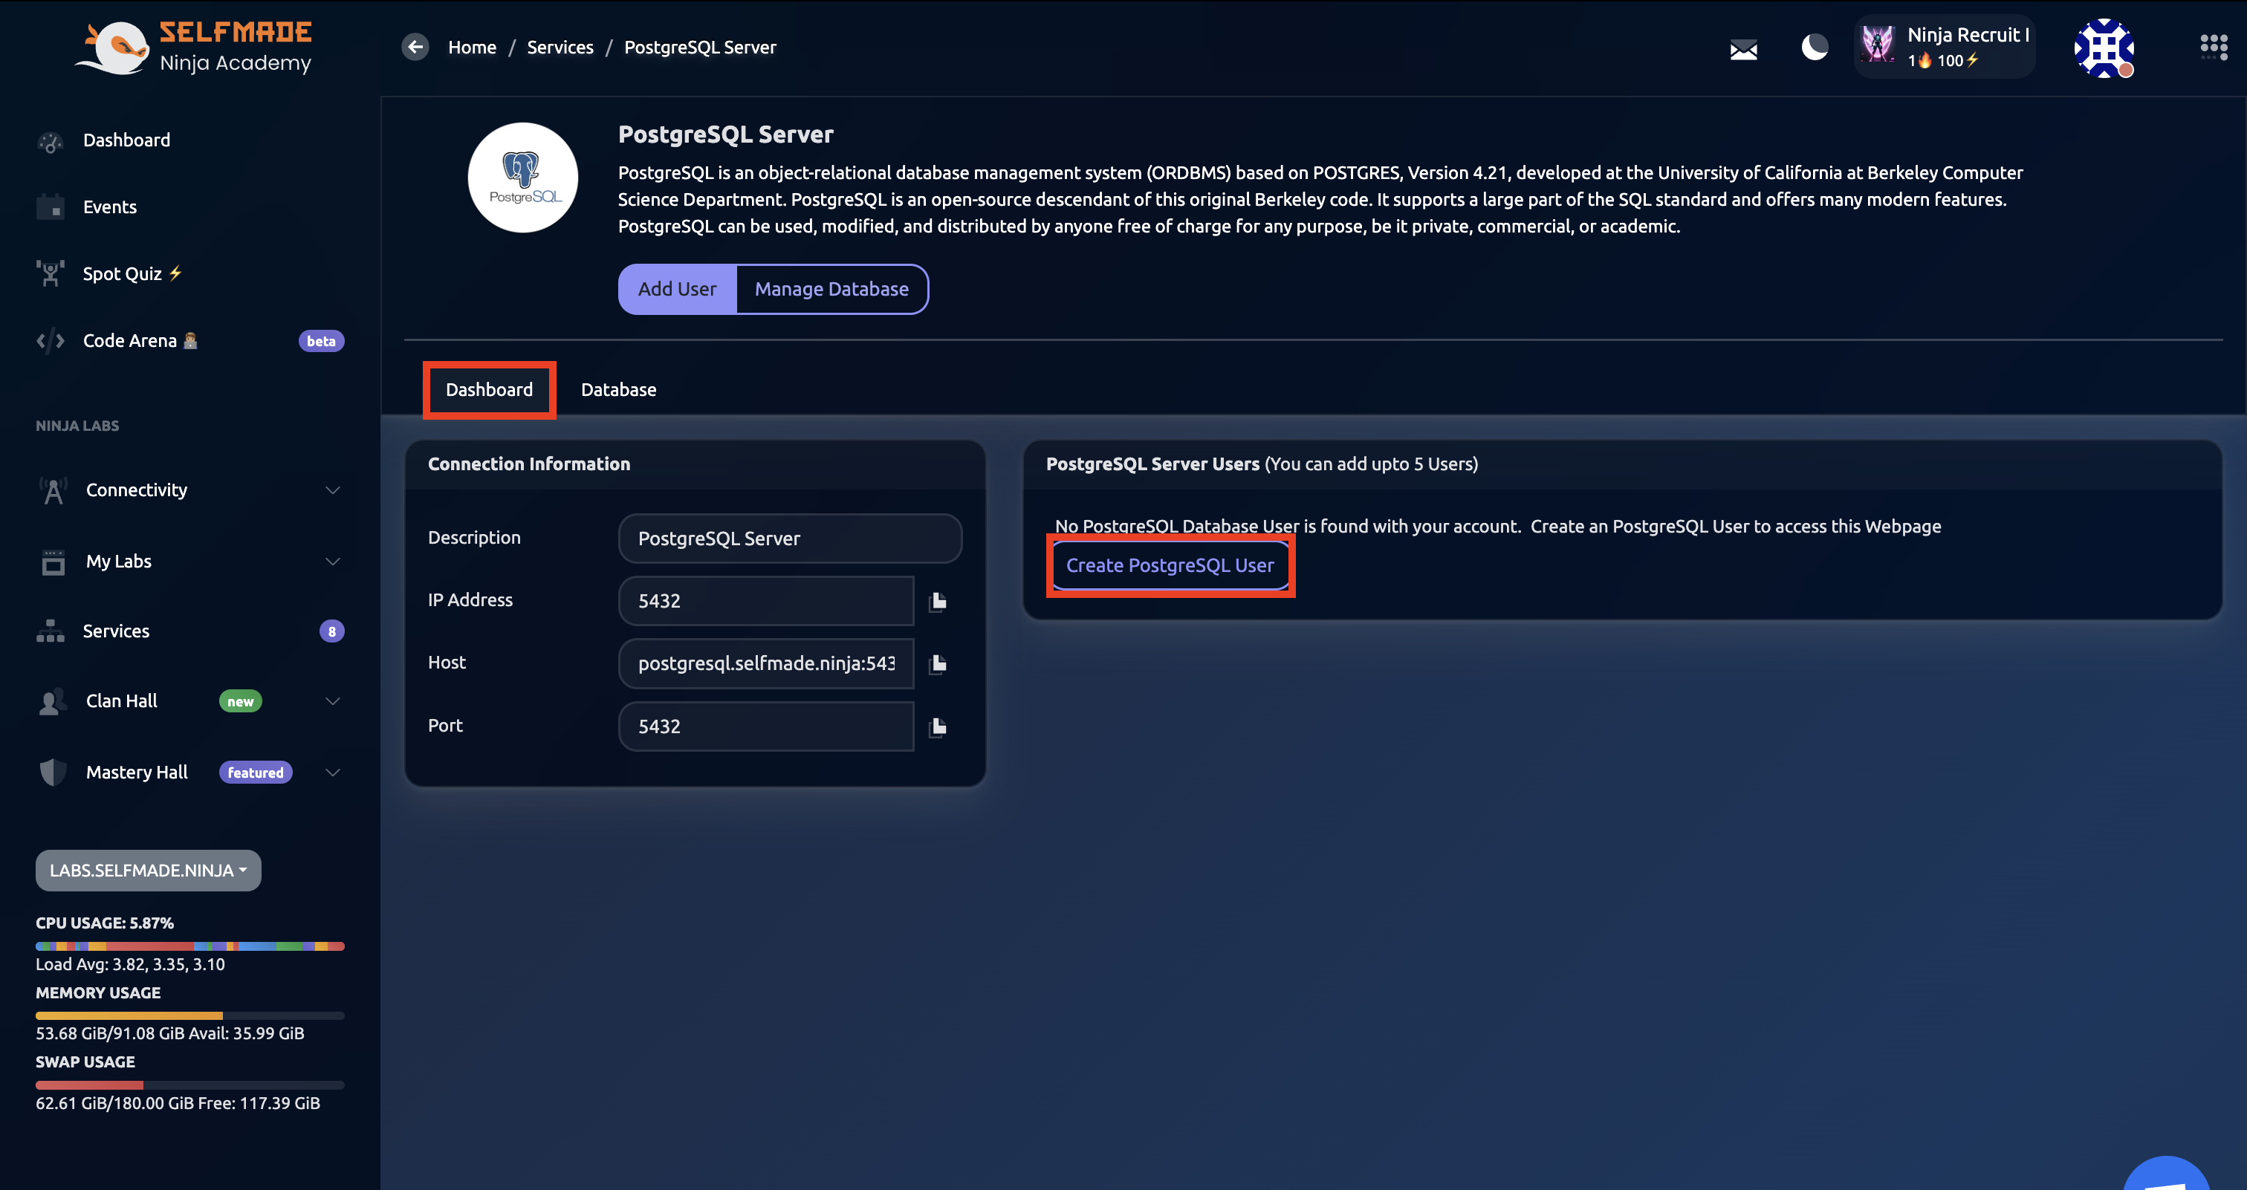Click PostgreSQL Server in the breadcrumb

click(699, 47)
